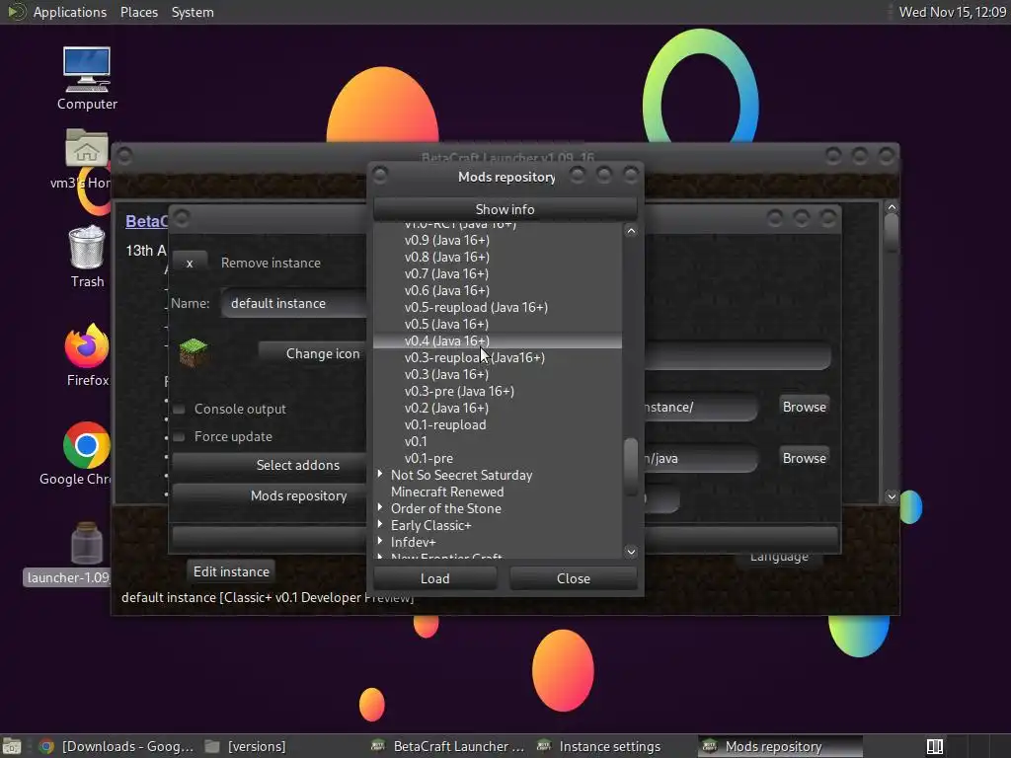Toggle the Console output checkbox

tap(180, 409)
